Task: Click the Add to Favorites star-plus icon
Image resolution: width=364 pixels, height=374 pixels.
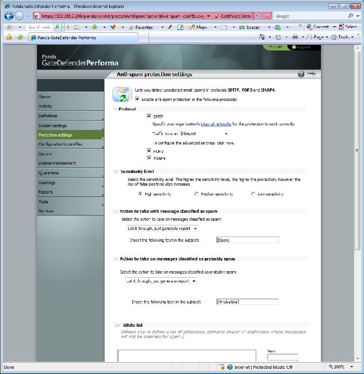Action: pos(20,37)
